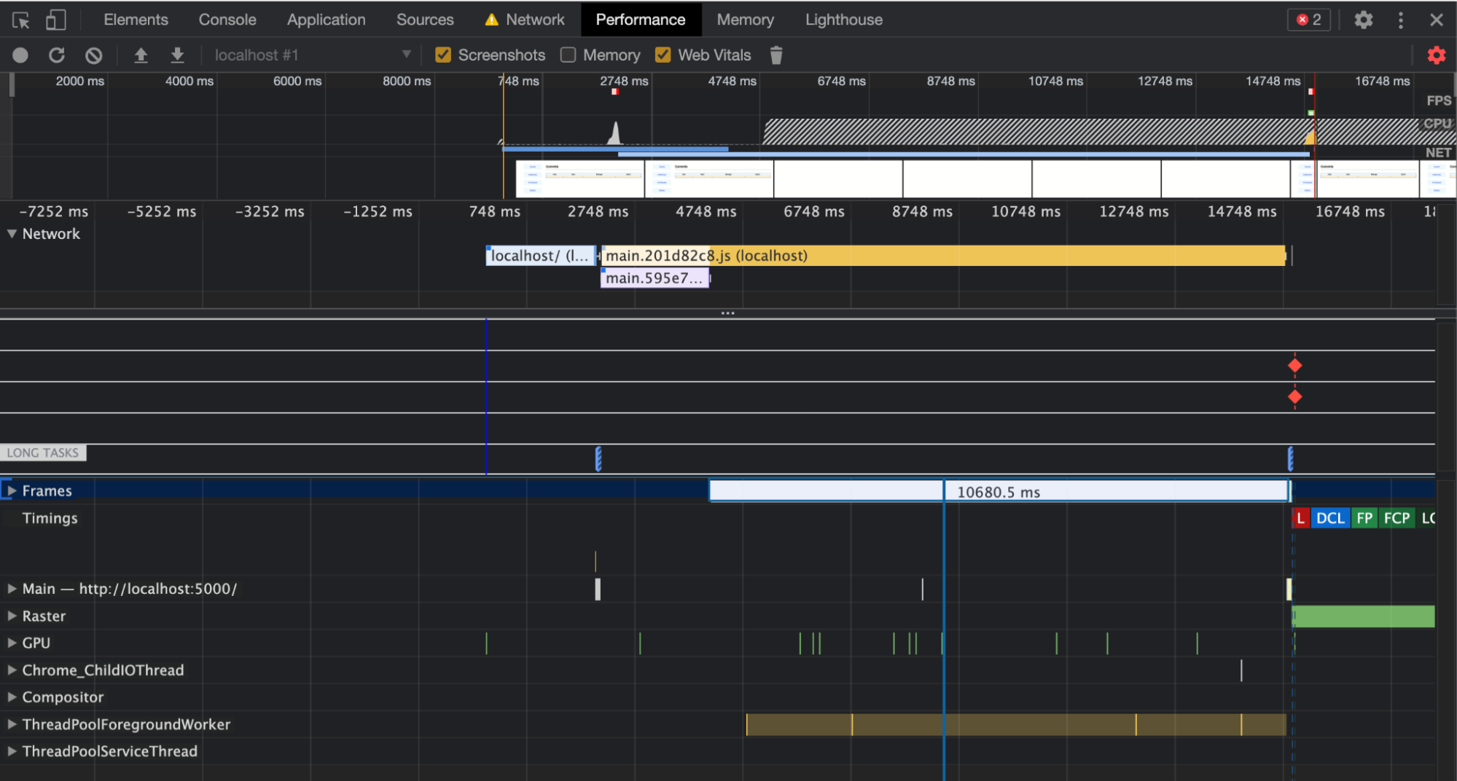The width and height of the screenshot is (1457, 781).
Task: Switch to the Console tab
Action: point(227,20)
